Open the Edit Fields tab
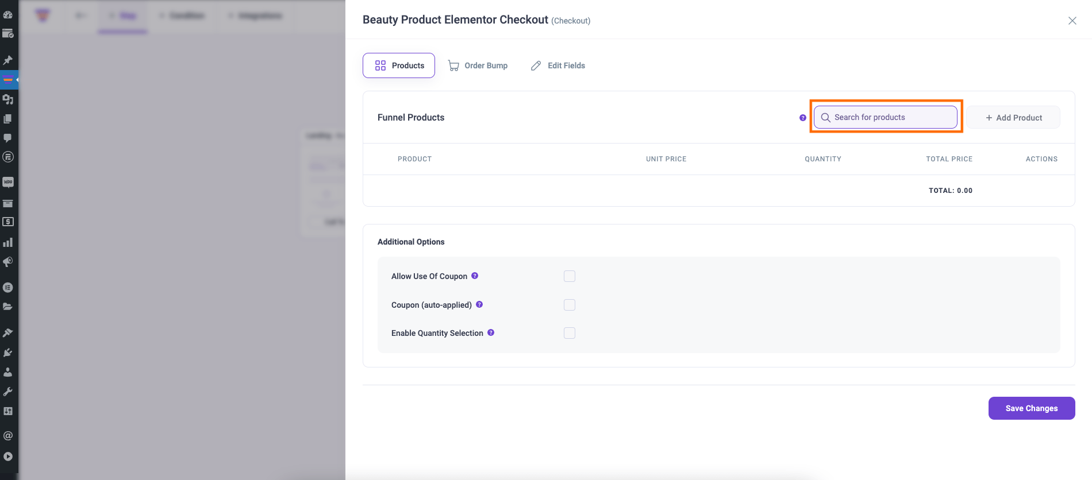The width and height of the screenshot is (1092, 480). click(x=558, y=65)
